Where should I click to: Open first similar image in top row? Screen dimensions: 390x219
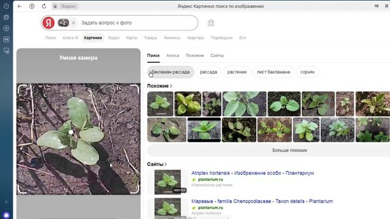(160, 104)
